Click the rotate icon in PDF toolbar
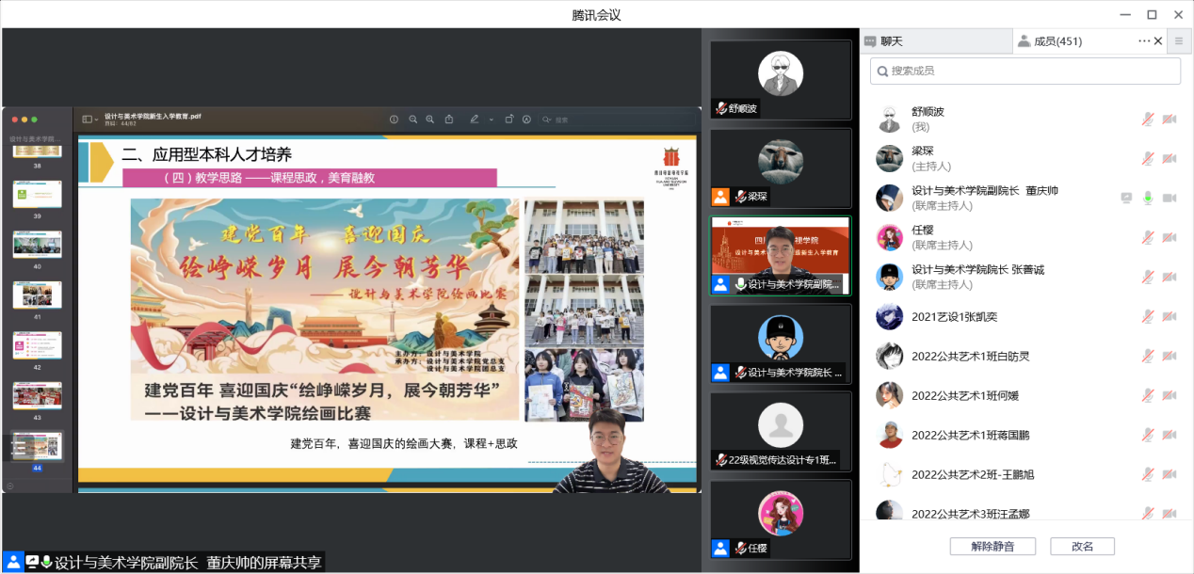Screen dimensions: 1194x574 pos(508,120)
